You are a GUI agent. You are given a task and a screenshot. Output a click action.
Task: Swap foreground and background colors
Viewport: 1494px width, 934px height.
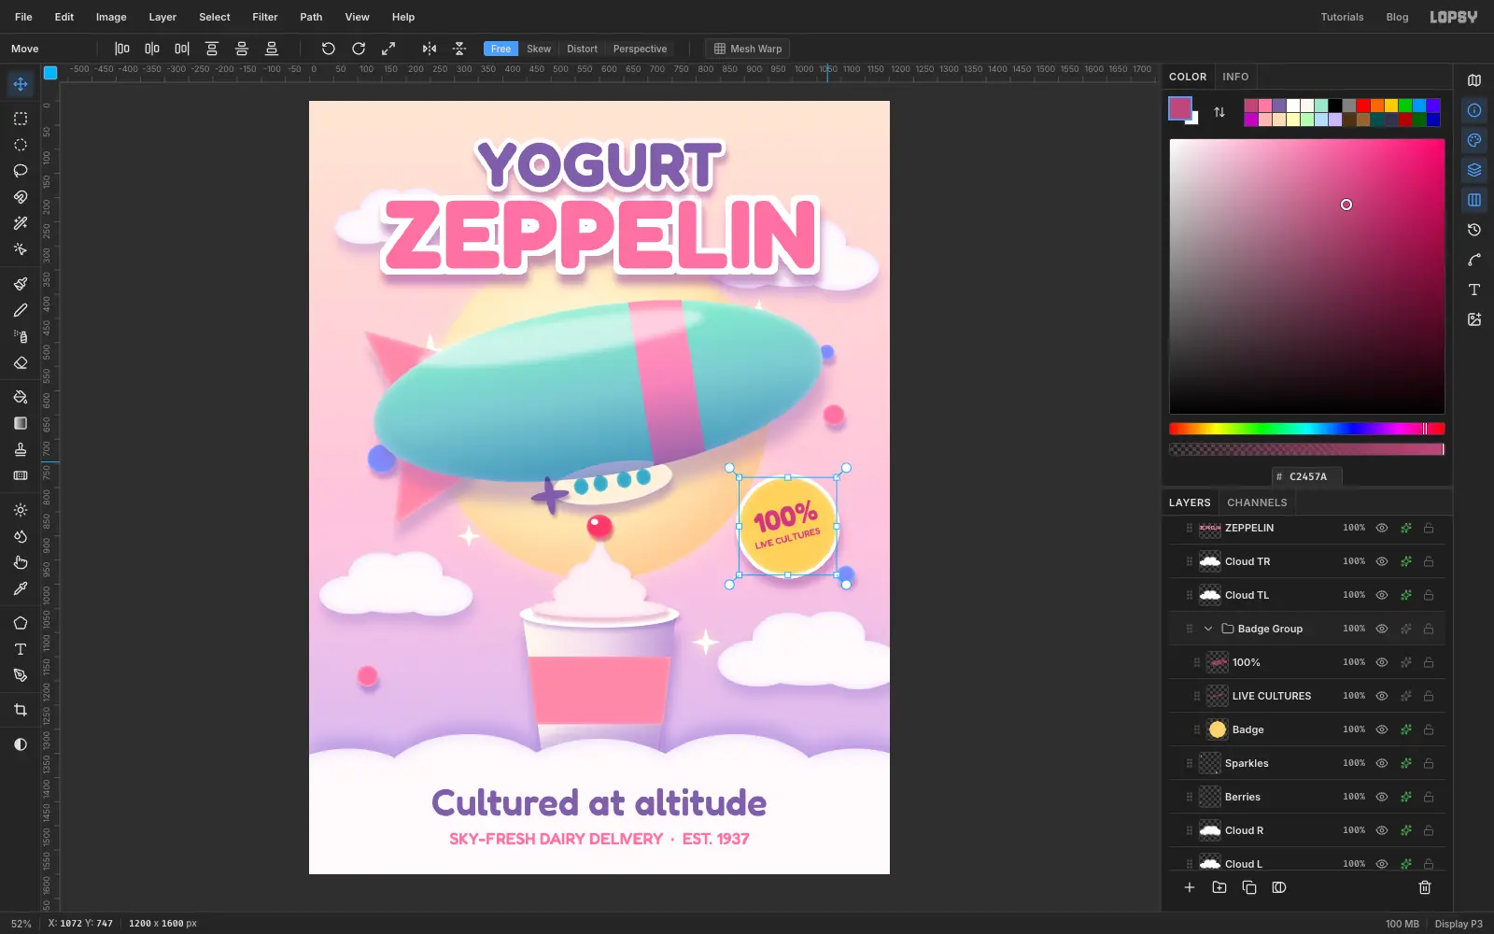(1219, 112)
